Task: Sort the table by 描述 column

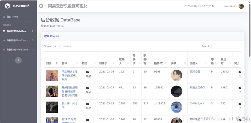Action: pyautogui.click(x=95, y=63)
